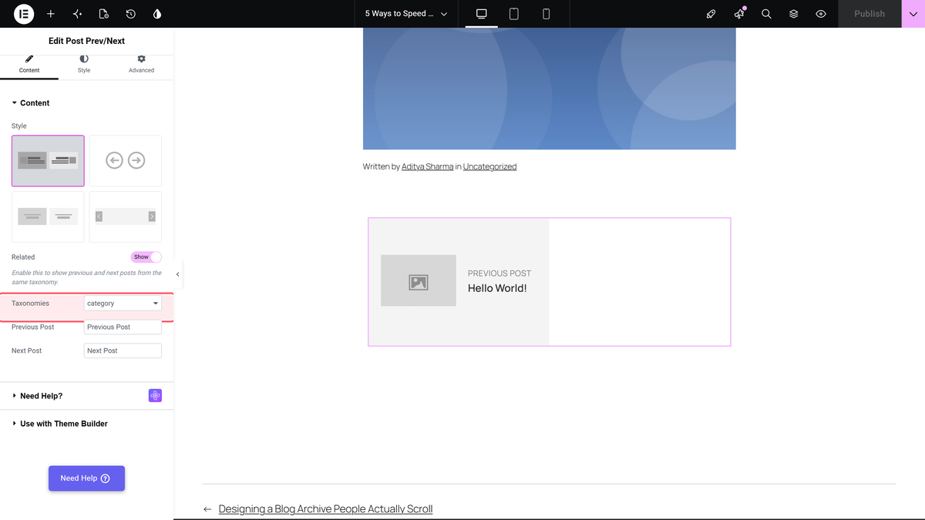925x520 pixels.
Task: Collapse the editor panel with the side arrow
Action: (x=177, y=274)
